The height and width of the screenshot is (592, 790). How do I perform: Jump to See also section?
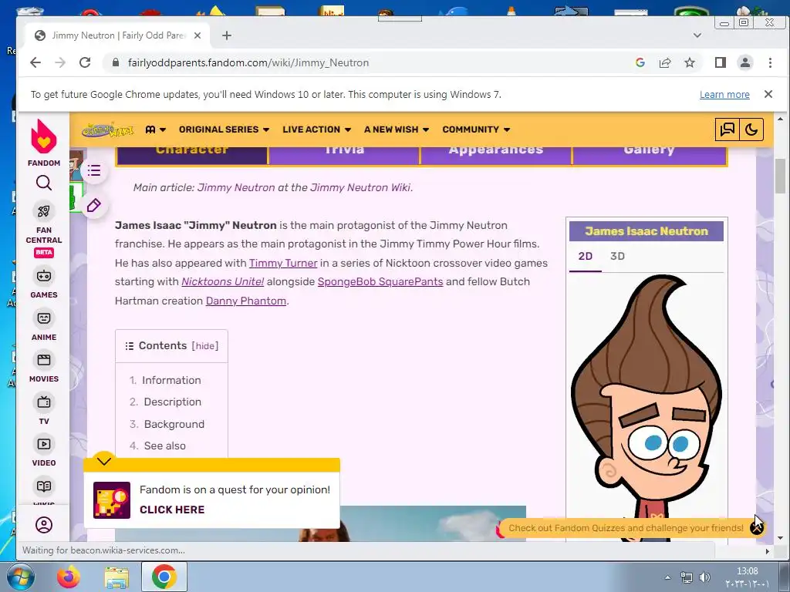point(165,446)
